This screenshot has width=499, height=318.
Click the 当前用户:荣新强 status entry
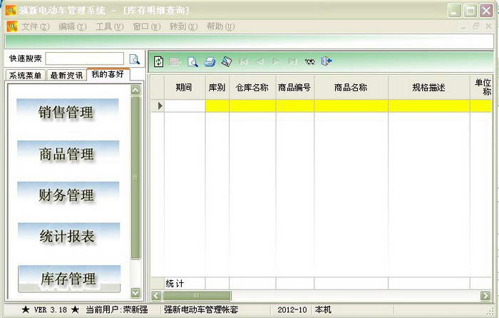pyautogui.click(x=117, y=309)
